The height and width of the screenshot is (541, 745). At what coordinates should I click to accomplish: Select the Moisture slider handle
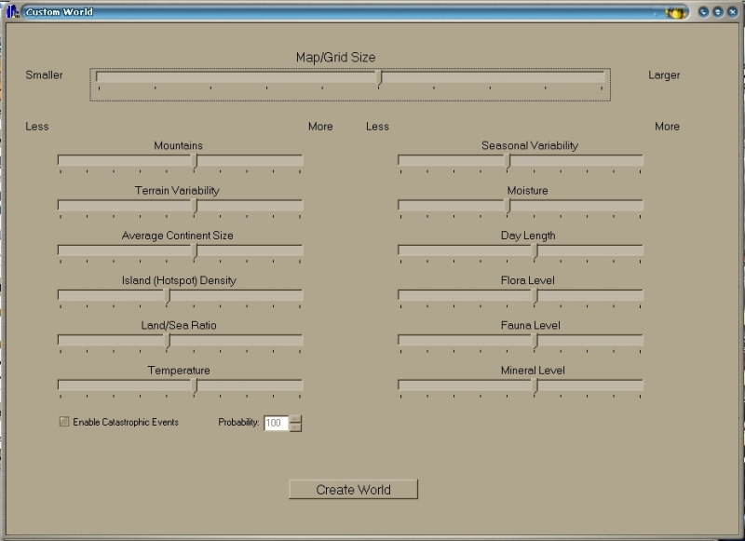[x=508, y=206]
